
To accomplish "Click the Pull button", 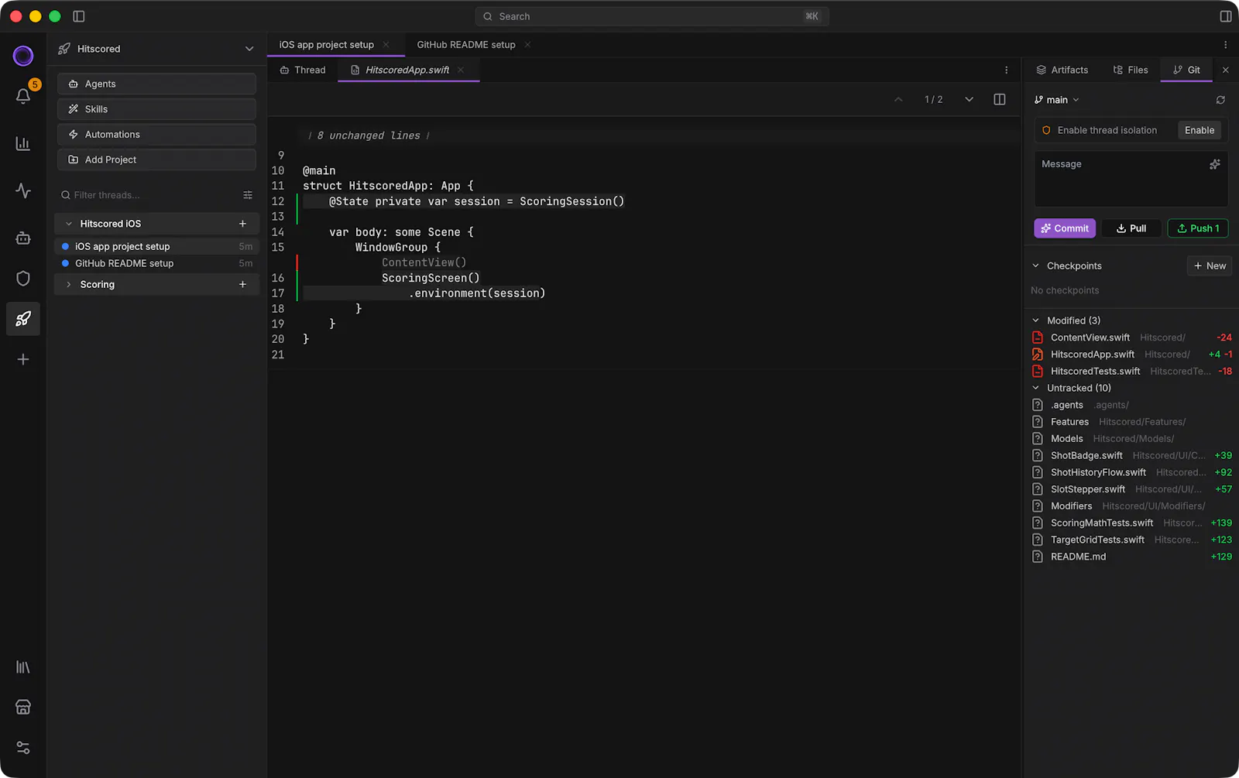I will pos(1131,228).
